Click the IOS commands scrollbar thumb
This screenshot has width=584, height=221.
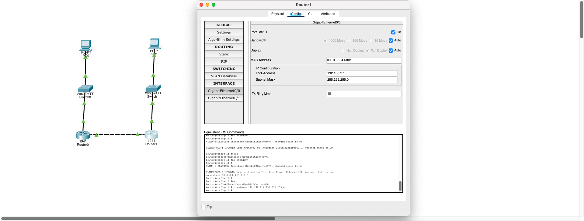tap(400, 186)
